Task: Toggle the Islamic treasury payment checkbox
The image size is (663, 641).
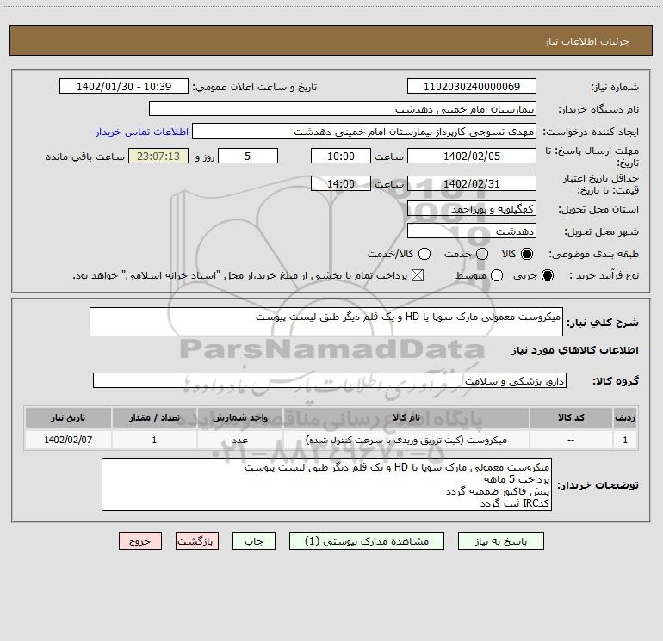Action: [x=418, y=276]
